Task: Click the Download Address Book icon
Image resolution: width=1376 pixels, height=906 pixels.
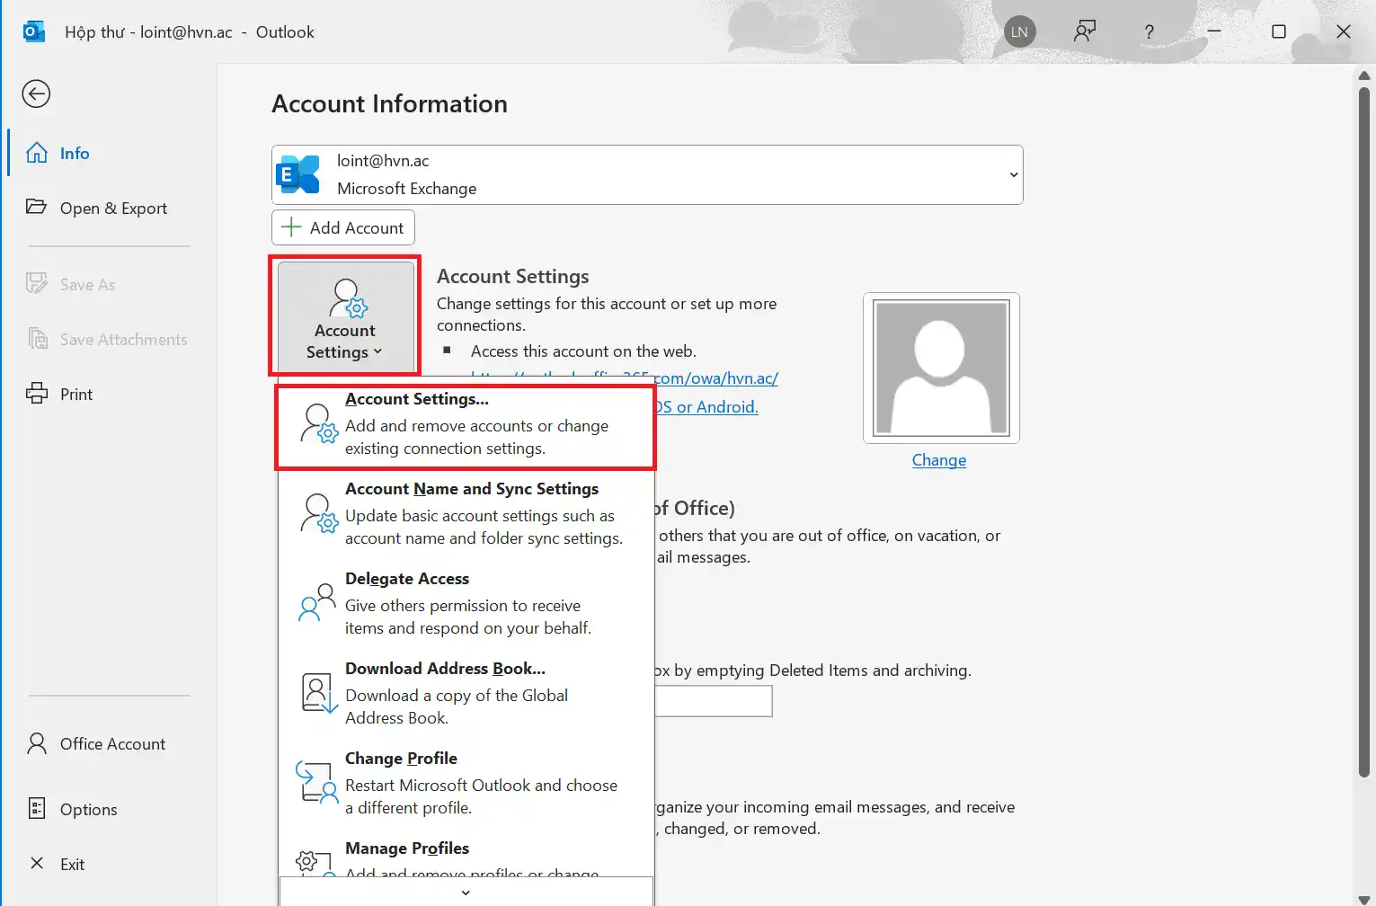Action: 317,693
